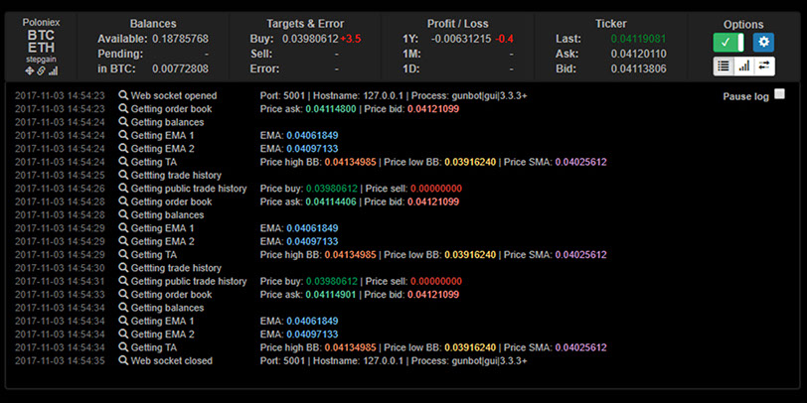Screen dimensions: 807x403
Task: Click the green Last ticker price
Action: 639,39
